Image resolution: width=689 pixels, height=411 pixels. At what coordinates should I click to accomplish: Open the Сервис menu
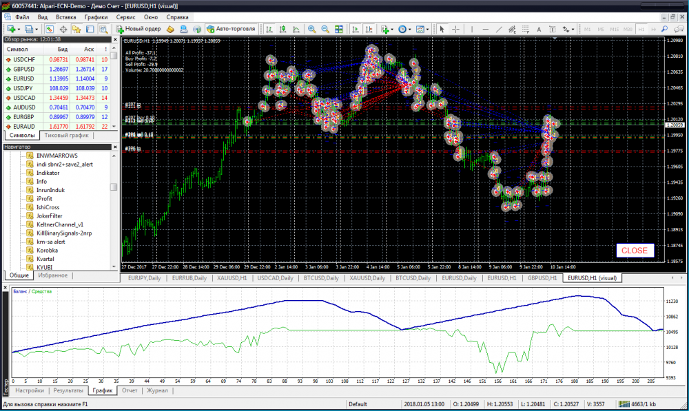click(x=125, y=15)
